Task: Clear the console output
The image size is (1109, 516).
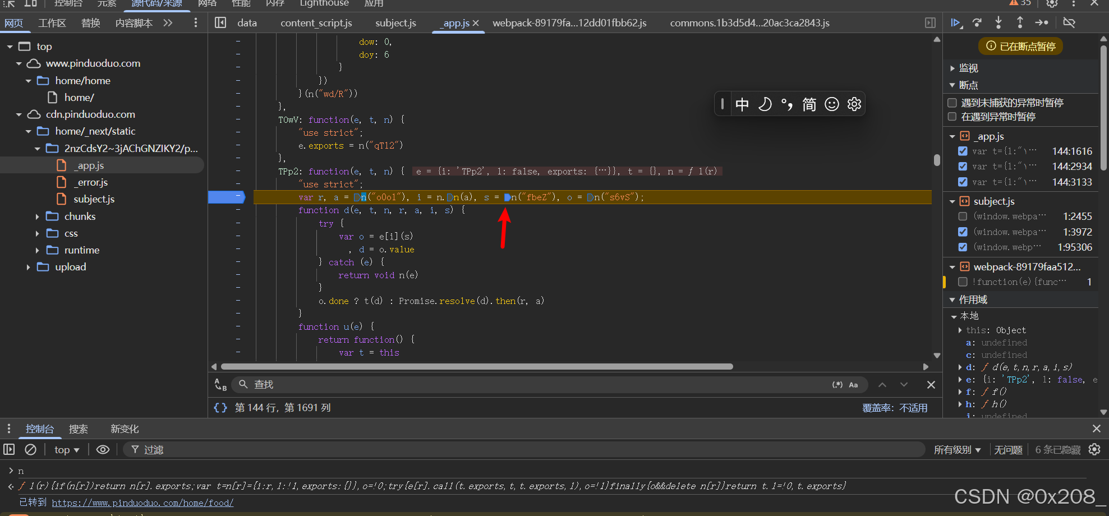Action: pos(31,449)
